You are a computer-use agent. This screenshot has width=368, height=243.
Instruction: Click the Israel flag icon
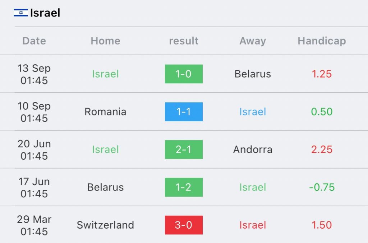point(21,13)
